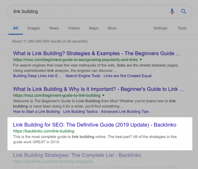Viewport: 198px width, 169px height.
Task: Open the Settings menu
Action: pos(160,28)
